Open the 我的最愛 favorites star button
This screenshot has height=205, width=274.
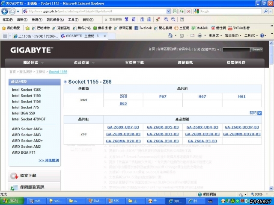click(x=11, y=28)
